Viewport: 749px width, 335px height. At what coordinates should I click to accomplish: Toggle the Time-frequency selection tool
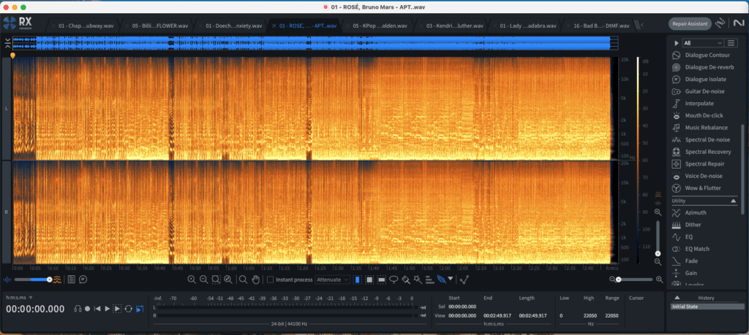click(369, 280)
